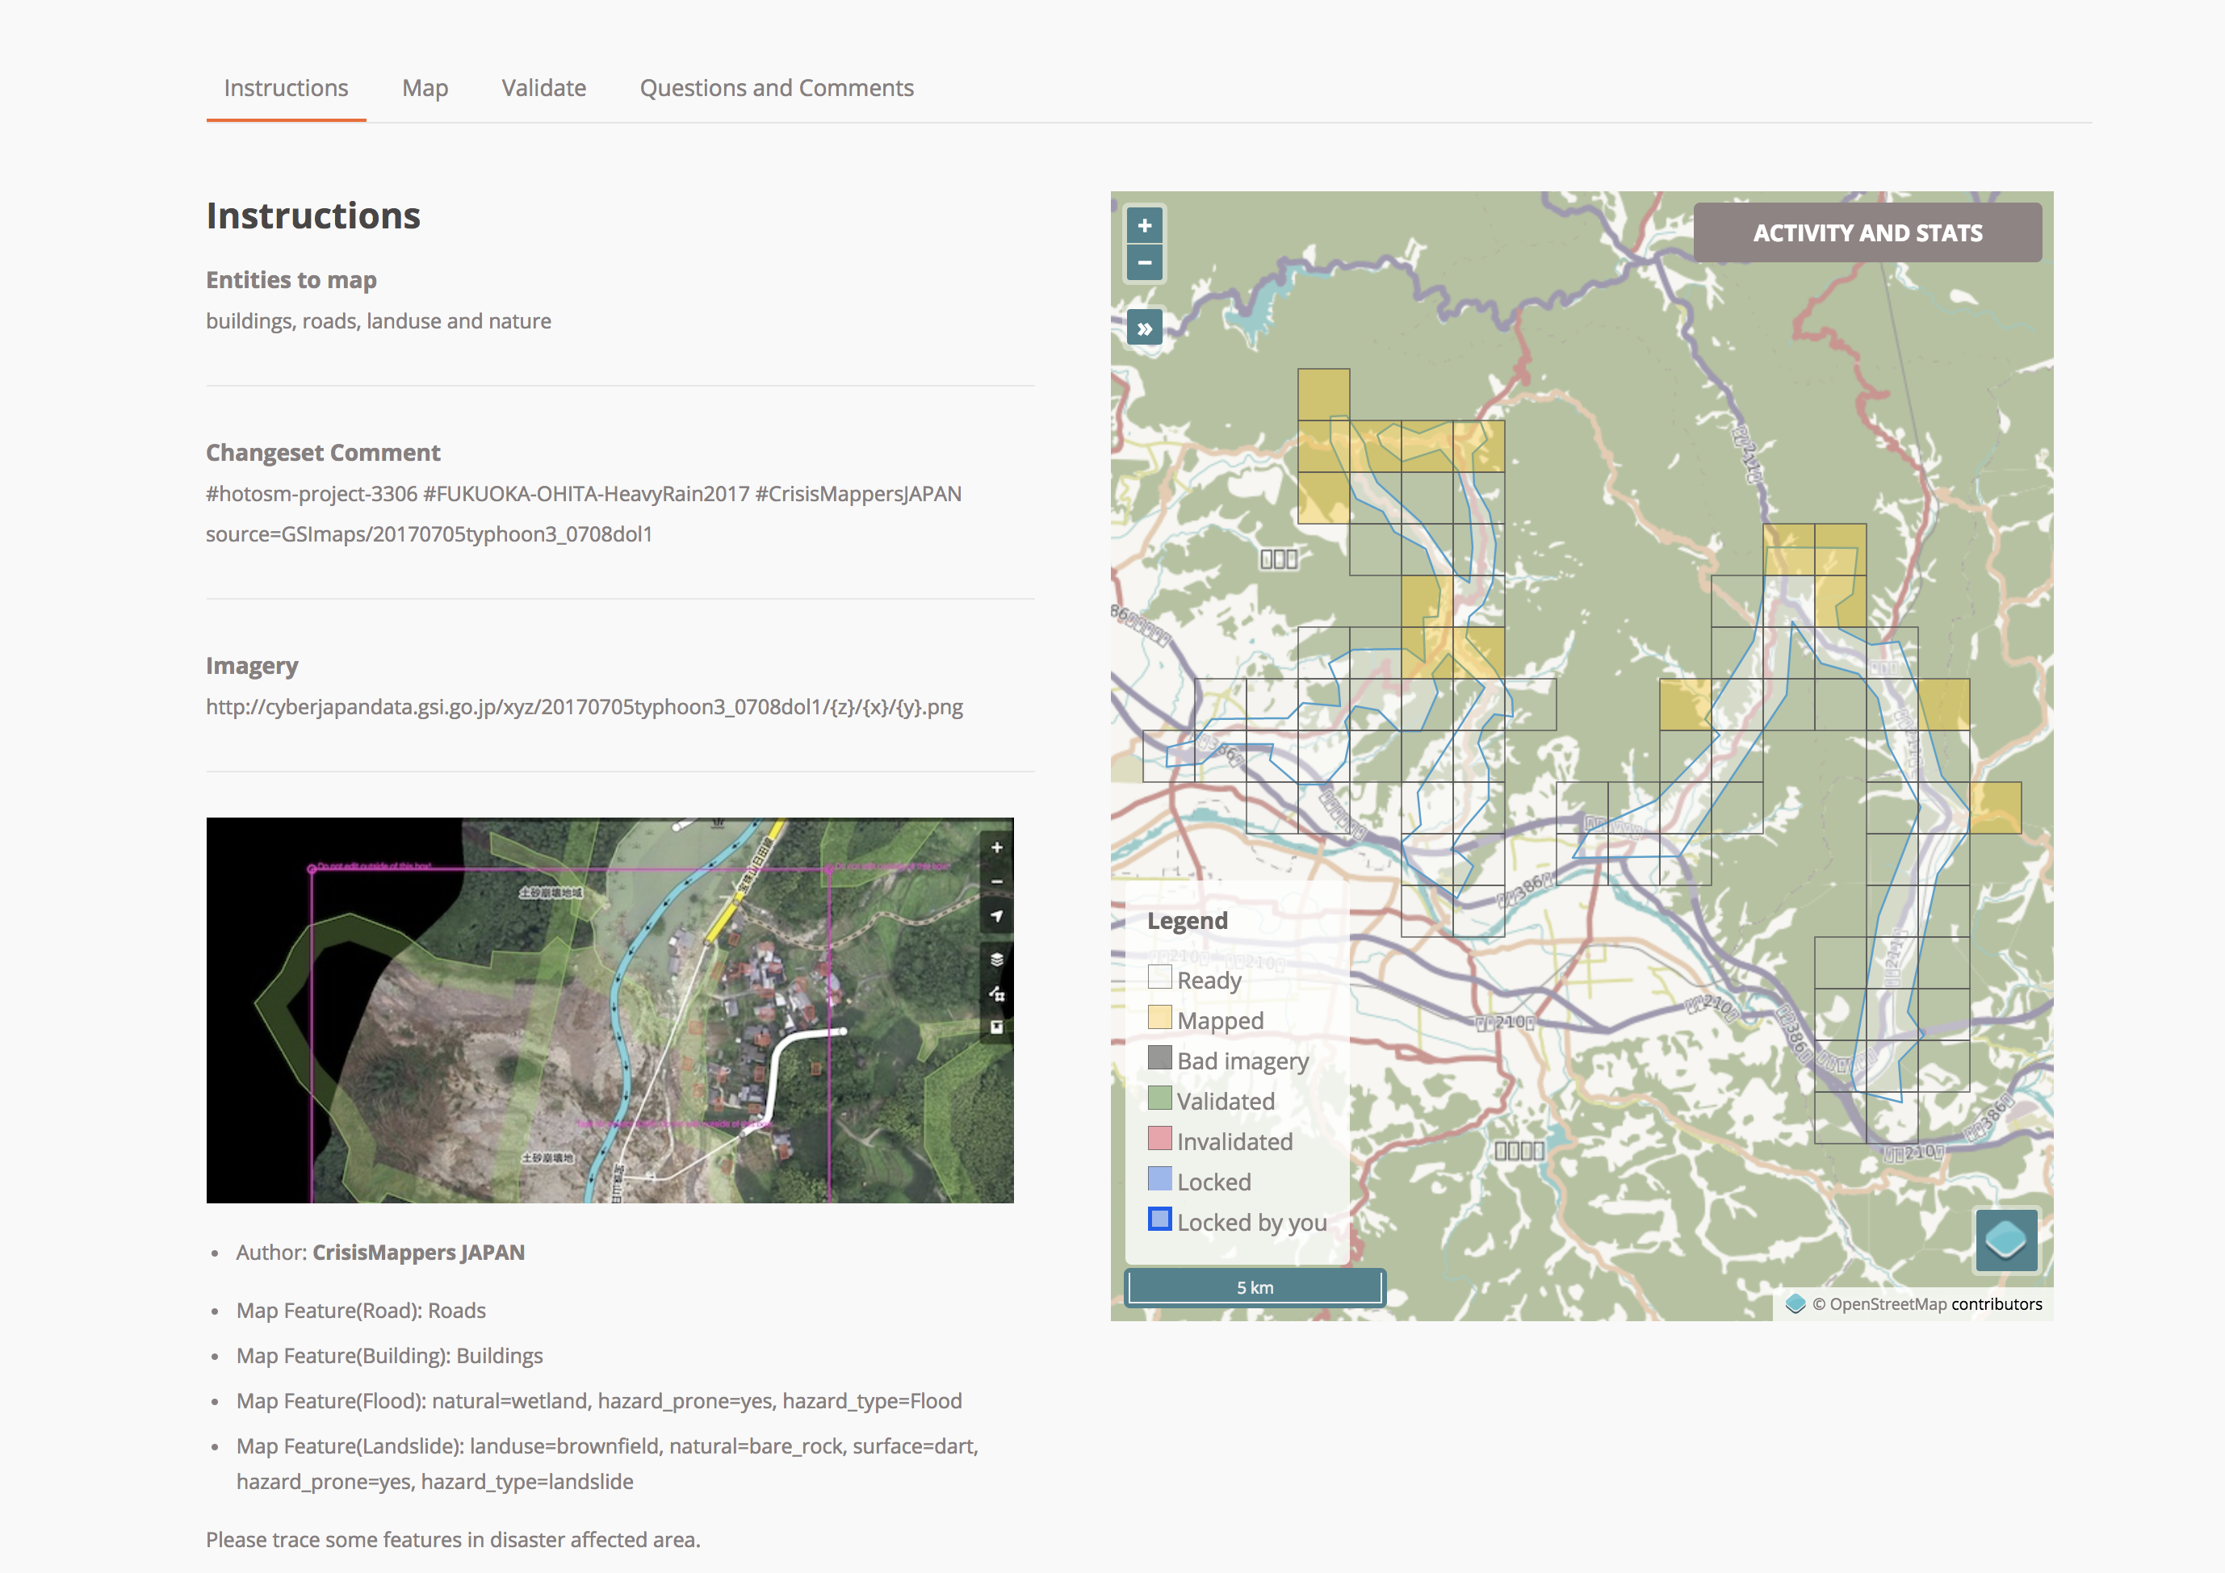The width and height of the screenshot is (2225, 1573).
Task: Select 'Please trace some features' sentence
Action: [454, 1540]
